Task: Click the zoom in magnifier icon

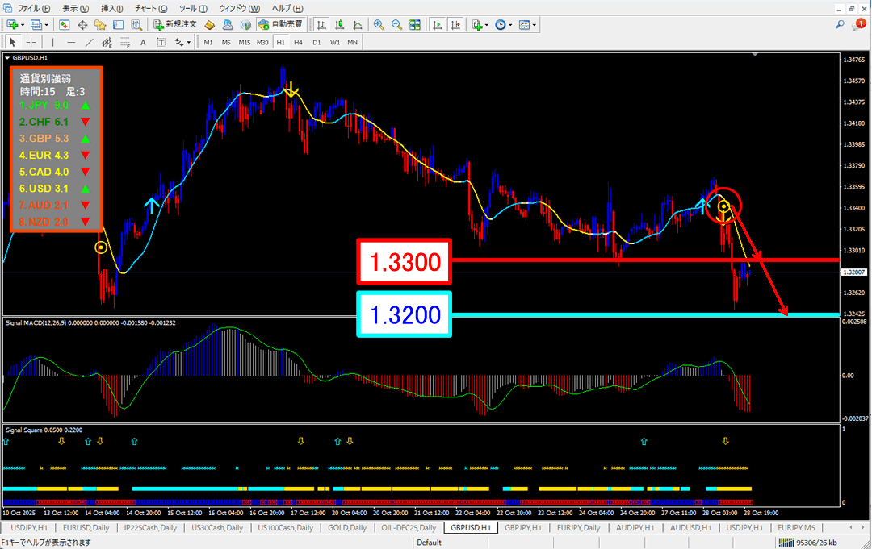Action: [379, 25]
